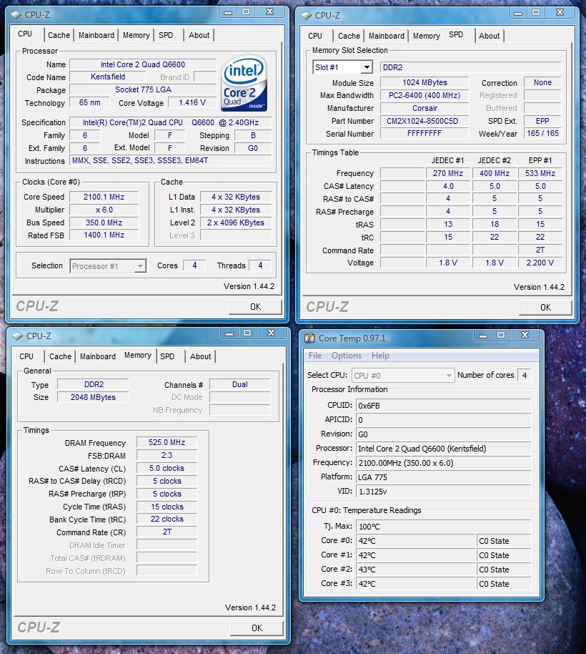This screenshot has height=654, width=586.
Task: Click the Memory Size value 2048 MBytes
Action: coord(94,398)
